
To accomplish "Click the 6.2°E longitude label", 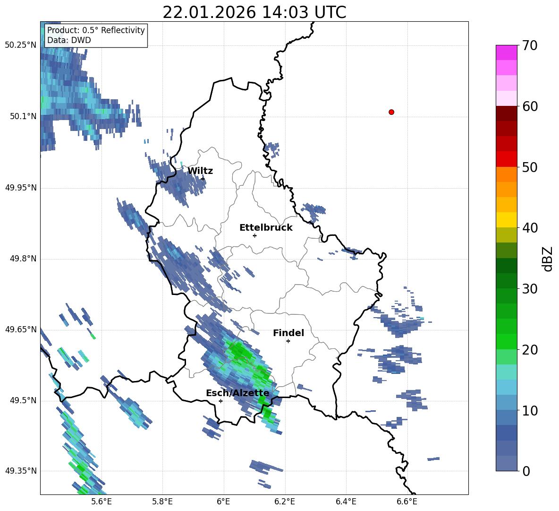I will (285, 502).
